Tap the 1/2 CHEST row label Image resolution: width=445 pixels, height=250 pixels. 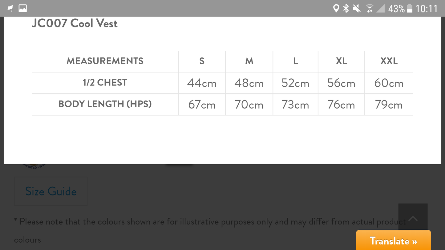105,83
